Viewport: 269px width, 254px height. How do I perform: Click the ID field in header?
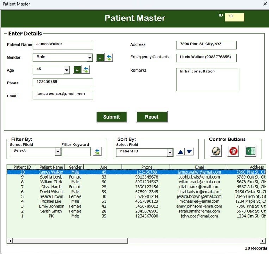coord(234,17)
